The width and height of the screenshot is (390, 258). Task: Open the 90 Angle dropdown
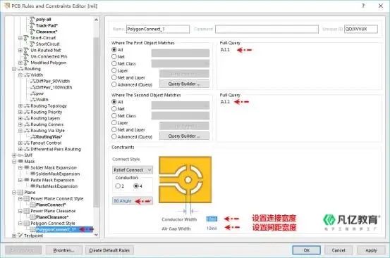pos(133,201)
